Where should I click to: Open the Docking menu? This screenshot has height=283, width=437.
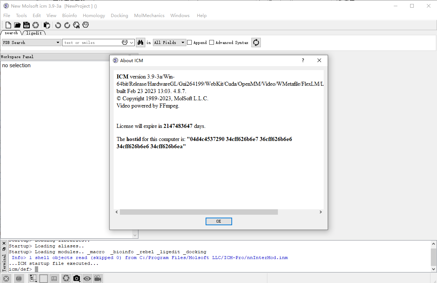click(x=119, y=15)
